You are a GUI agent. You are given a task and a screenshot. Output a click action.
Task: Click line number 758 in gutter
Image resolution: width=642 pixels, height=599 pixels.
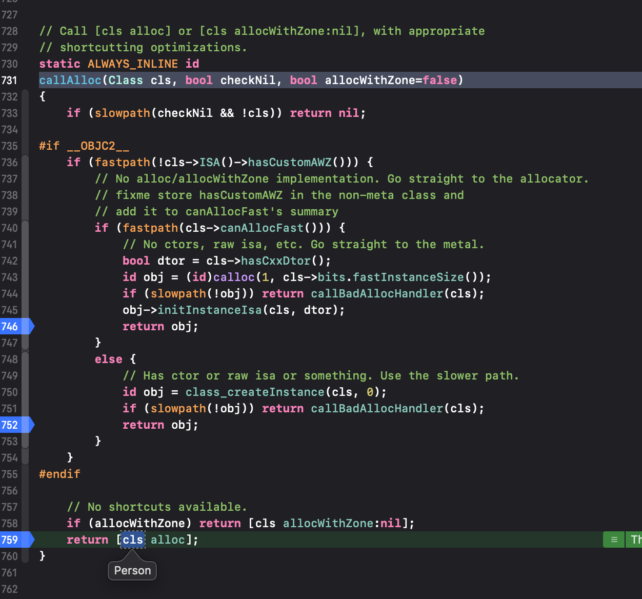point(9,523)
